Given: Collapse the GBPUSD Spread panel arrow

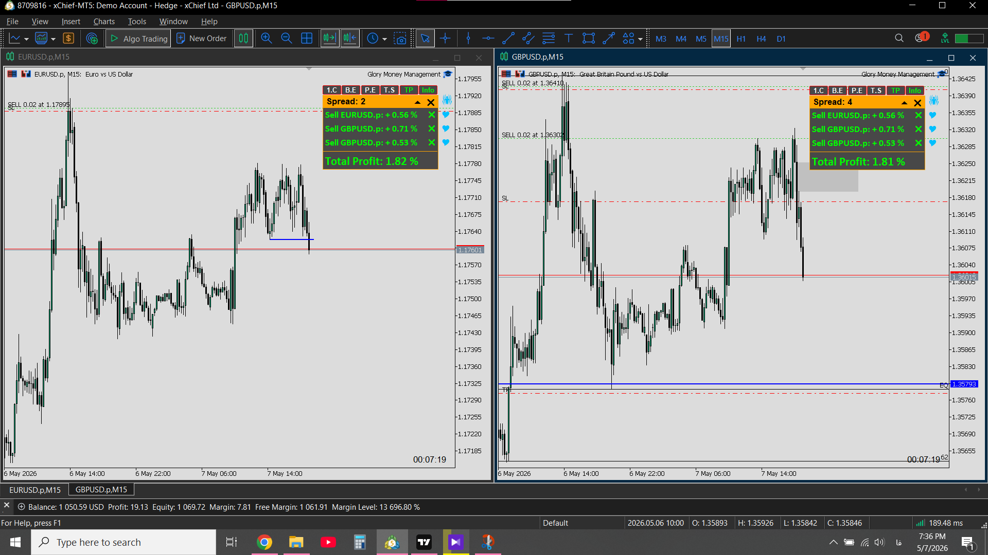Looking at the screenshot, I should [x=904, y=103].
